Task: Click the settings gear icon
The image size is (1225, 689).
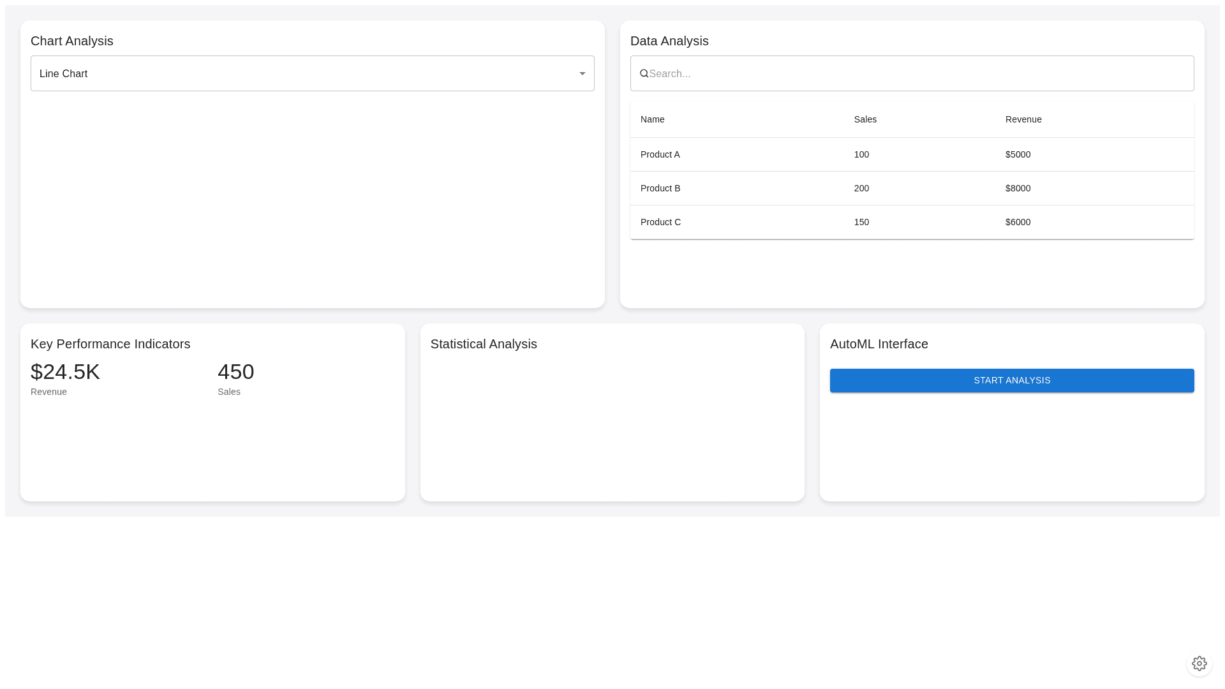Action: click(x=1199, y=663)
